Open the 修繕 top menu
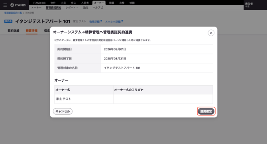 132,3
